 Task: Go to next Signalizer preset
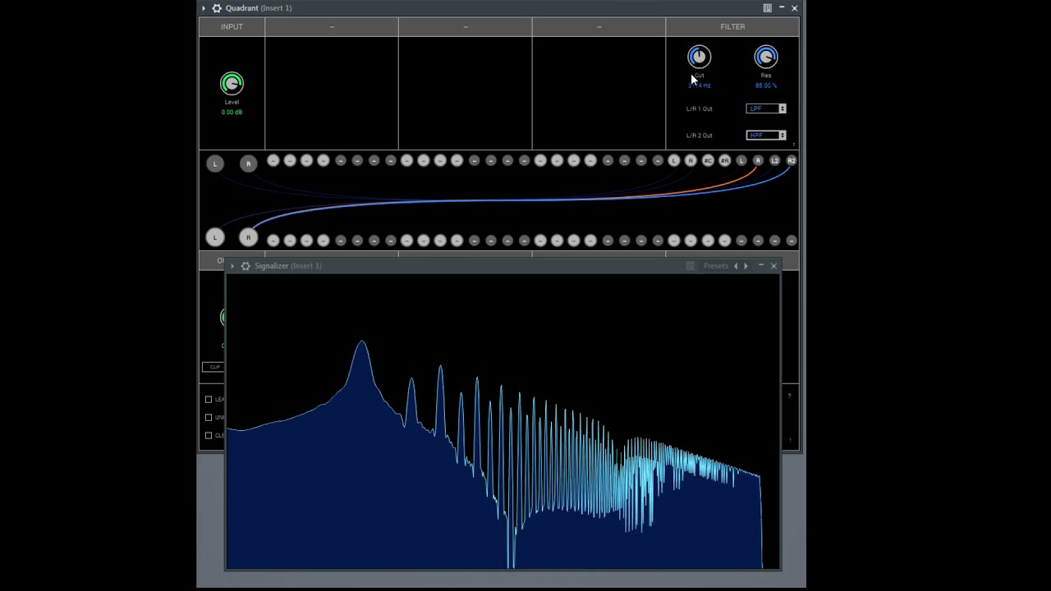(x=746, y=266)
